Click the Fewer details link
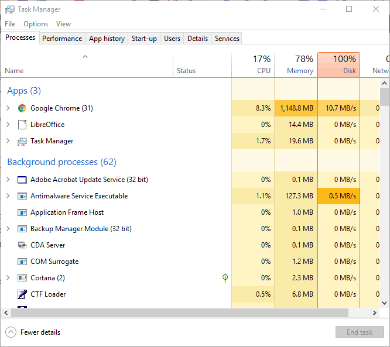The width and height of the screenshot is (390, 347). click(x=40, y=332)
